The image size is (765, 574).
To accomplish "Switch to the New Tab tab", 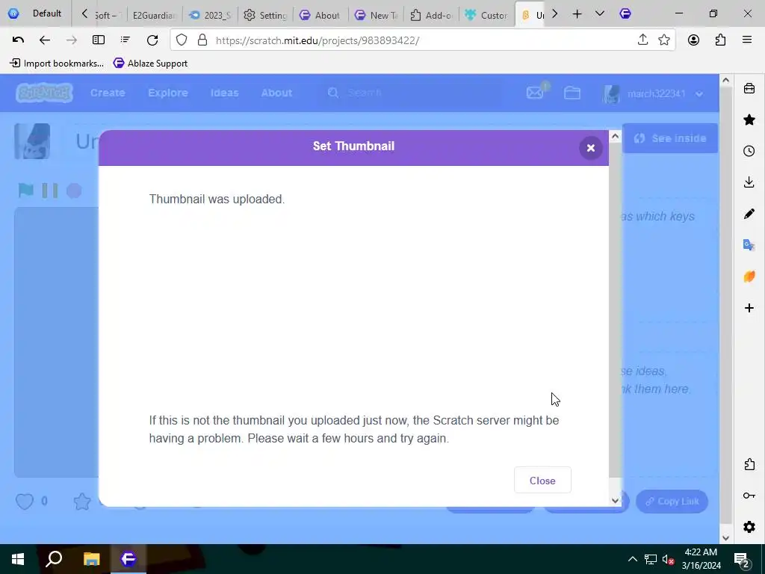I will click(x=377, y=15).
